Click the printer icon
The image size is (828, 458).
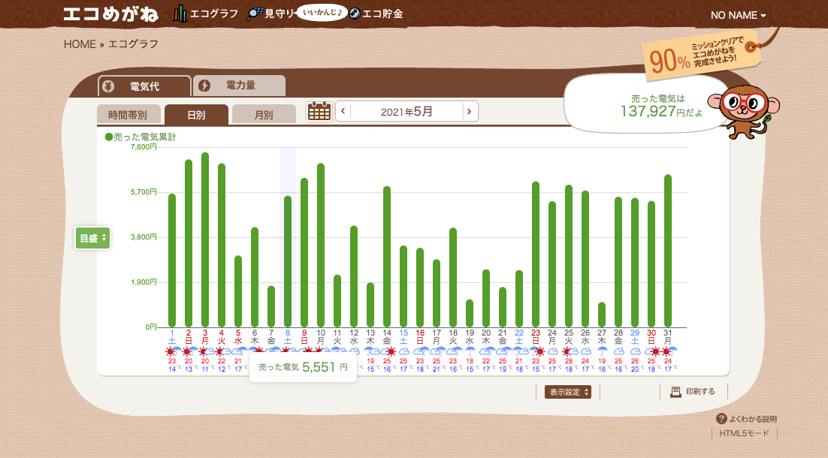click(675, 391)
